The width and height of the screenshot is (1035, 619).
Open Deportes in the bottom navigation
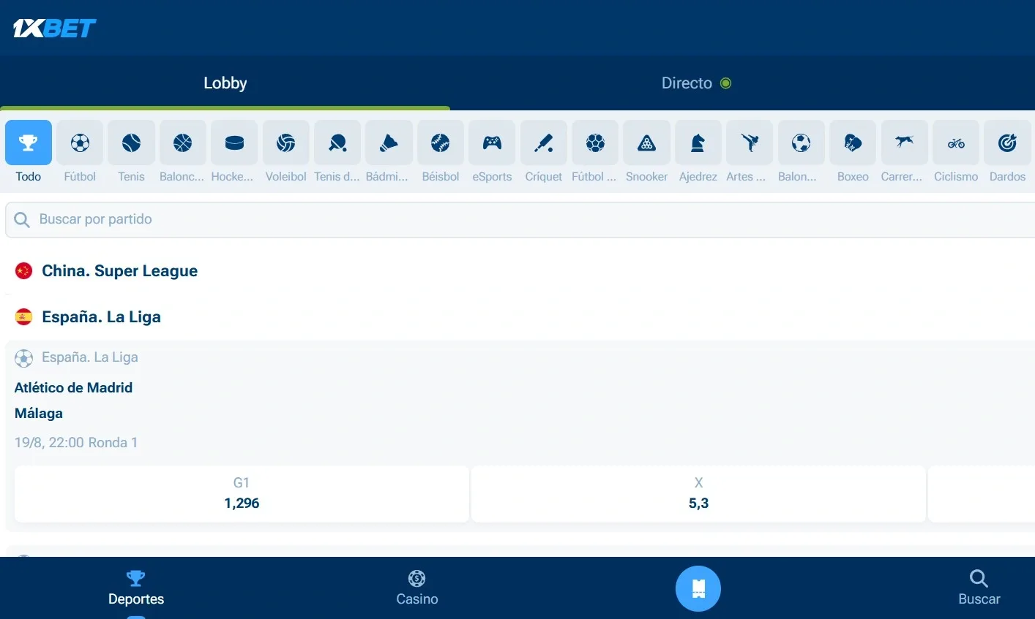(x=136, y=588)
